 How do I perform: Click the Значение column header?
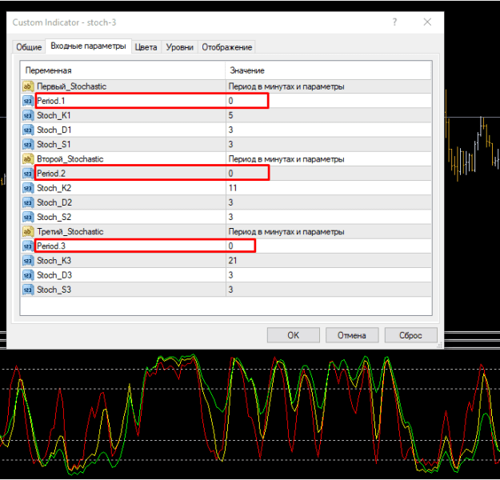[x=328, y=70]
